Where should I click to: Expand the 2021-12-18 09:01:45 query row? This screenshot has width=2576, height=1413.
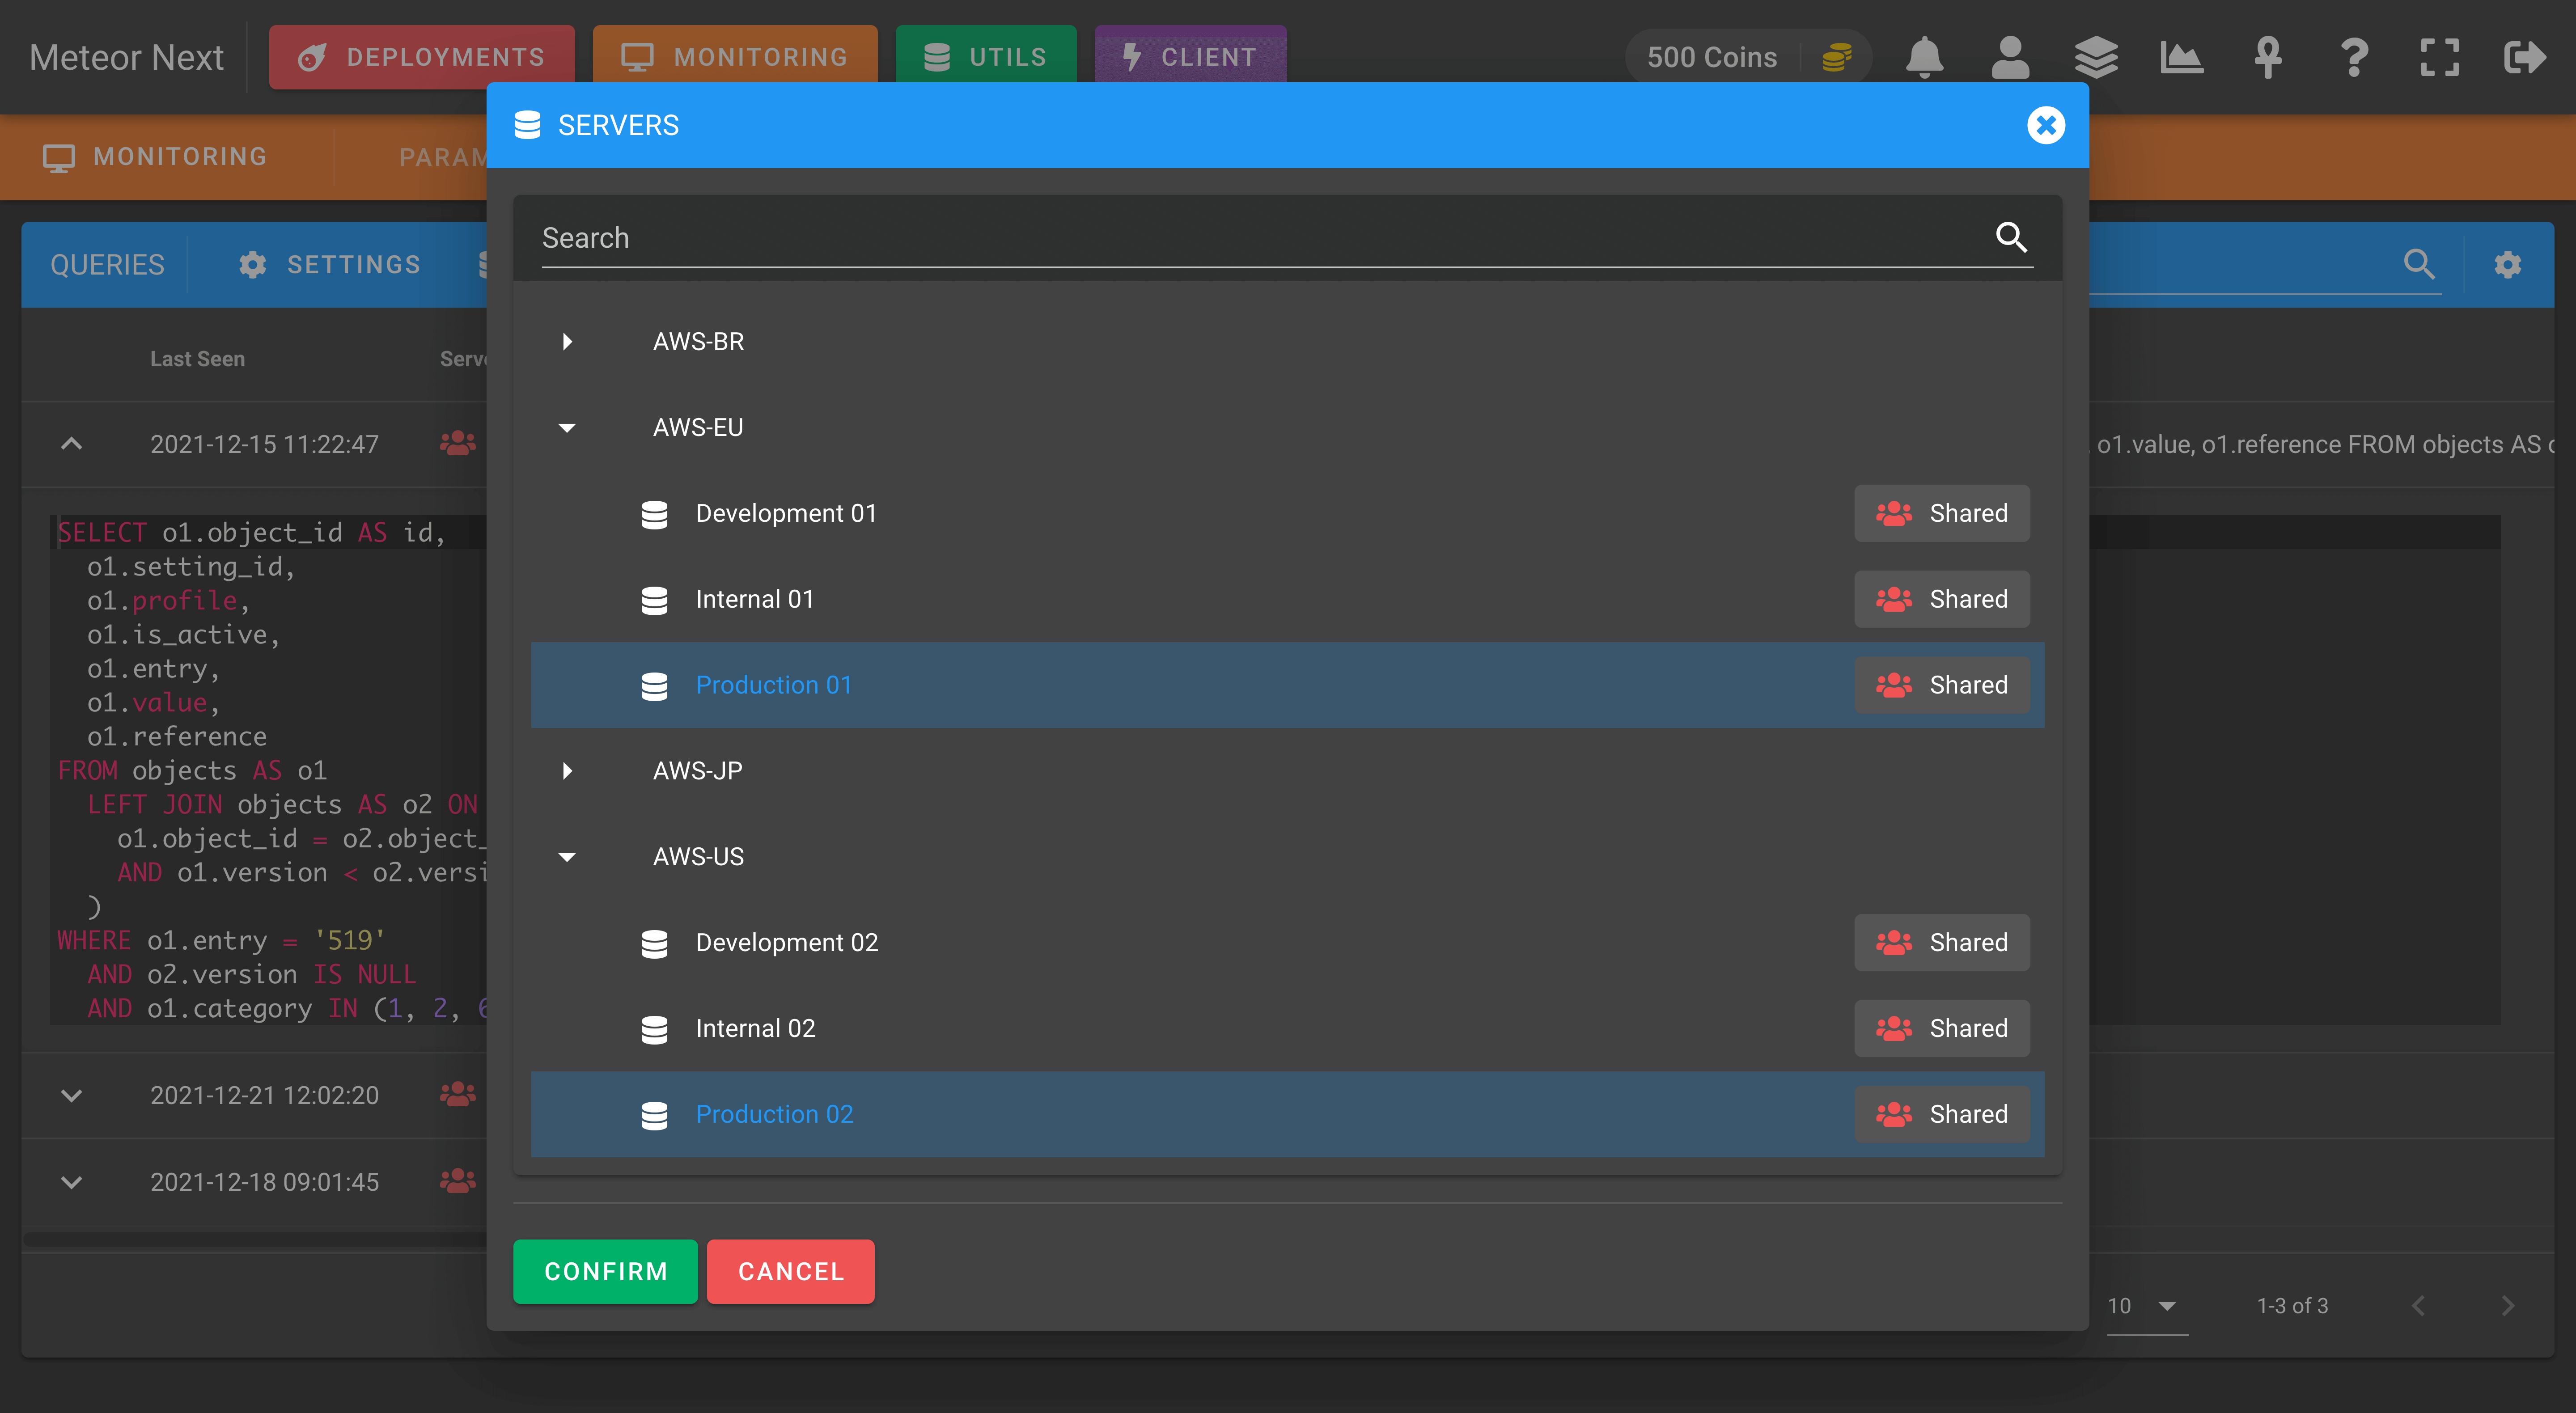pyautogui.click(x=71, y=1182)
